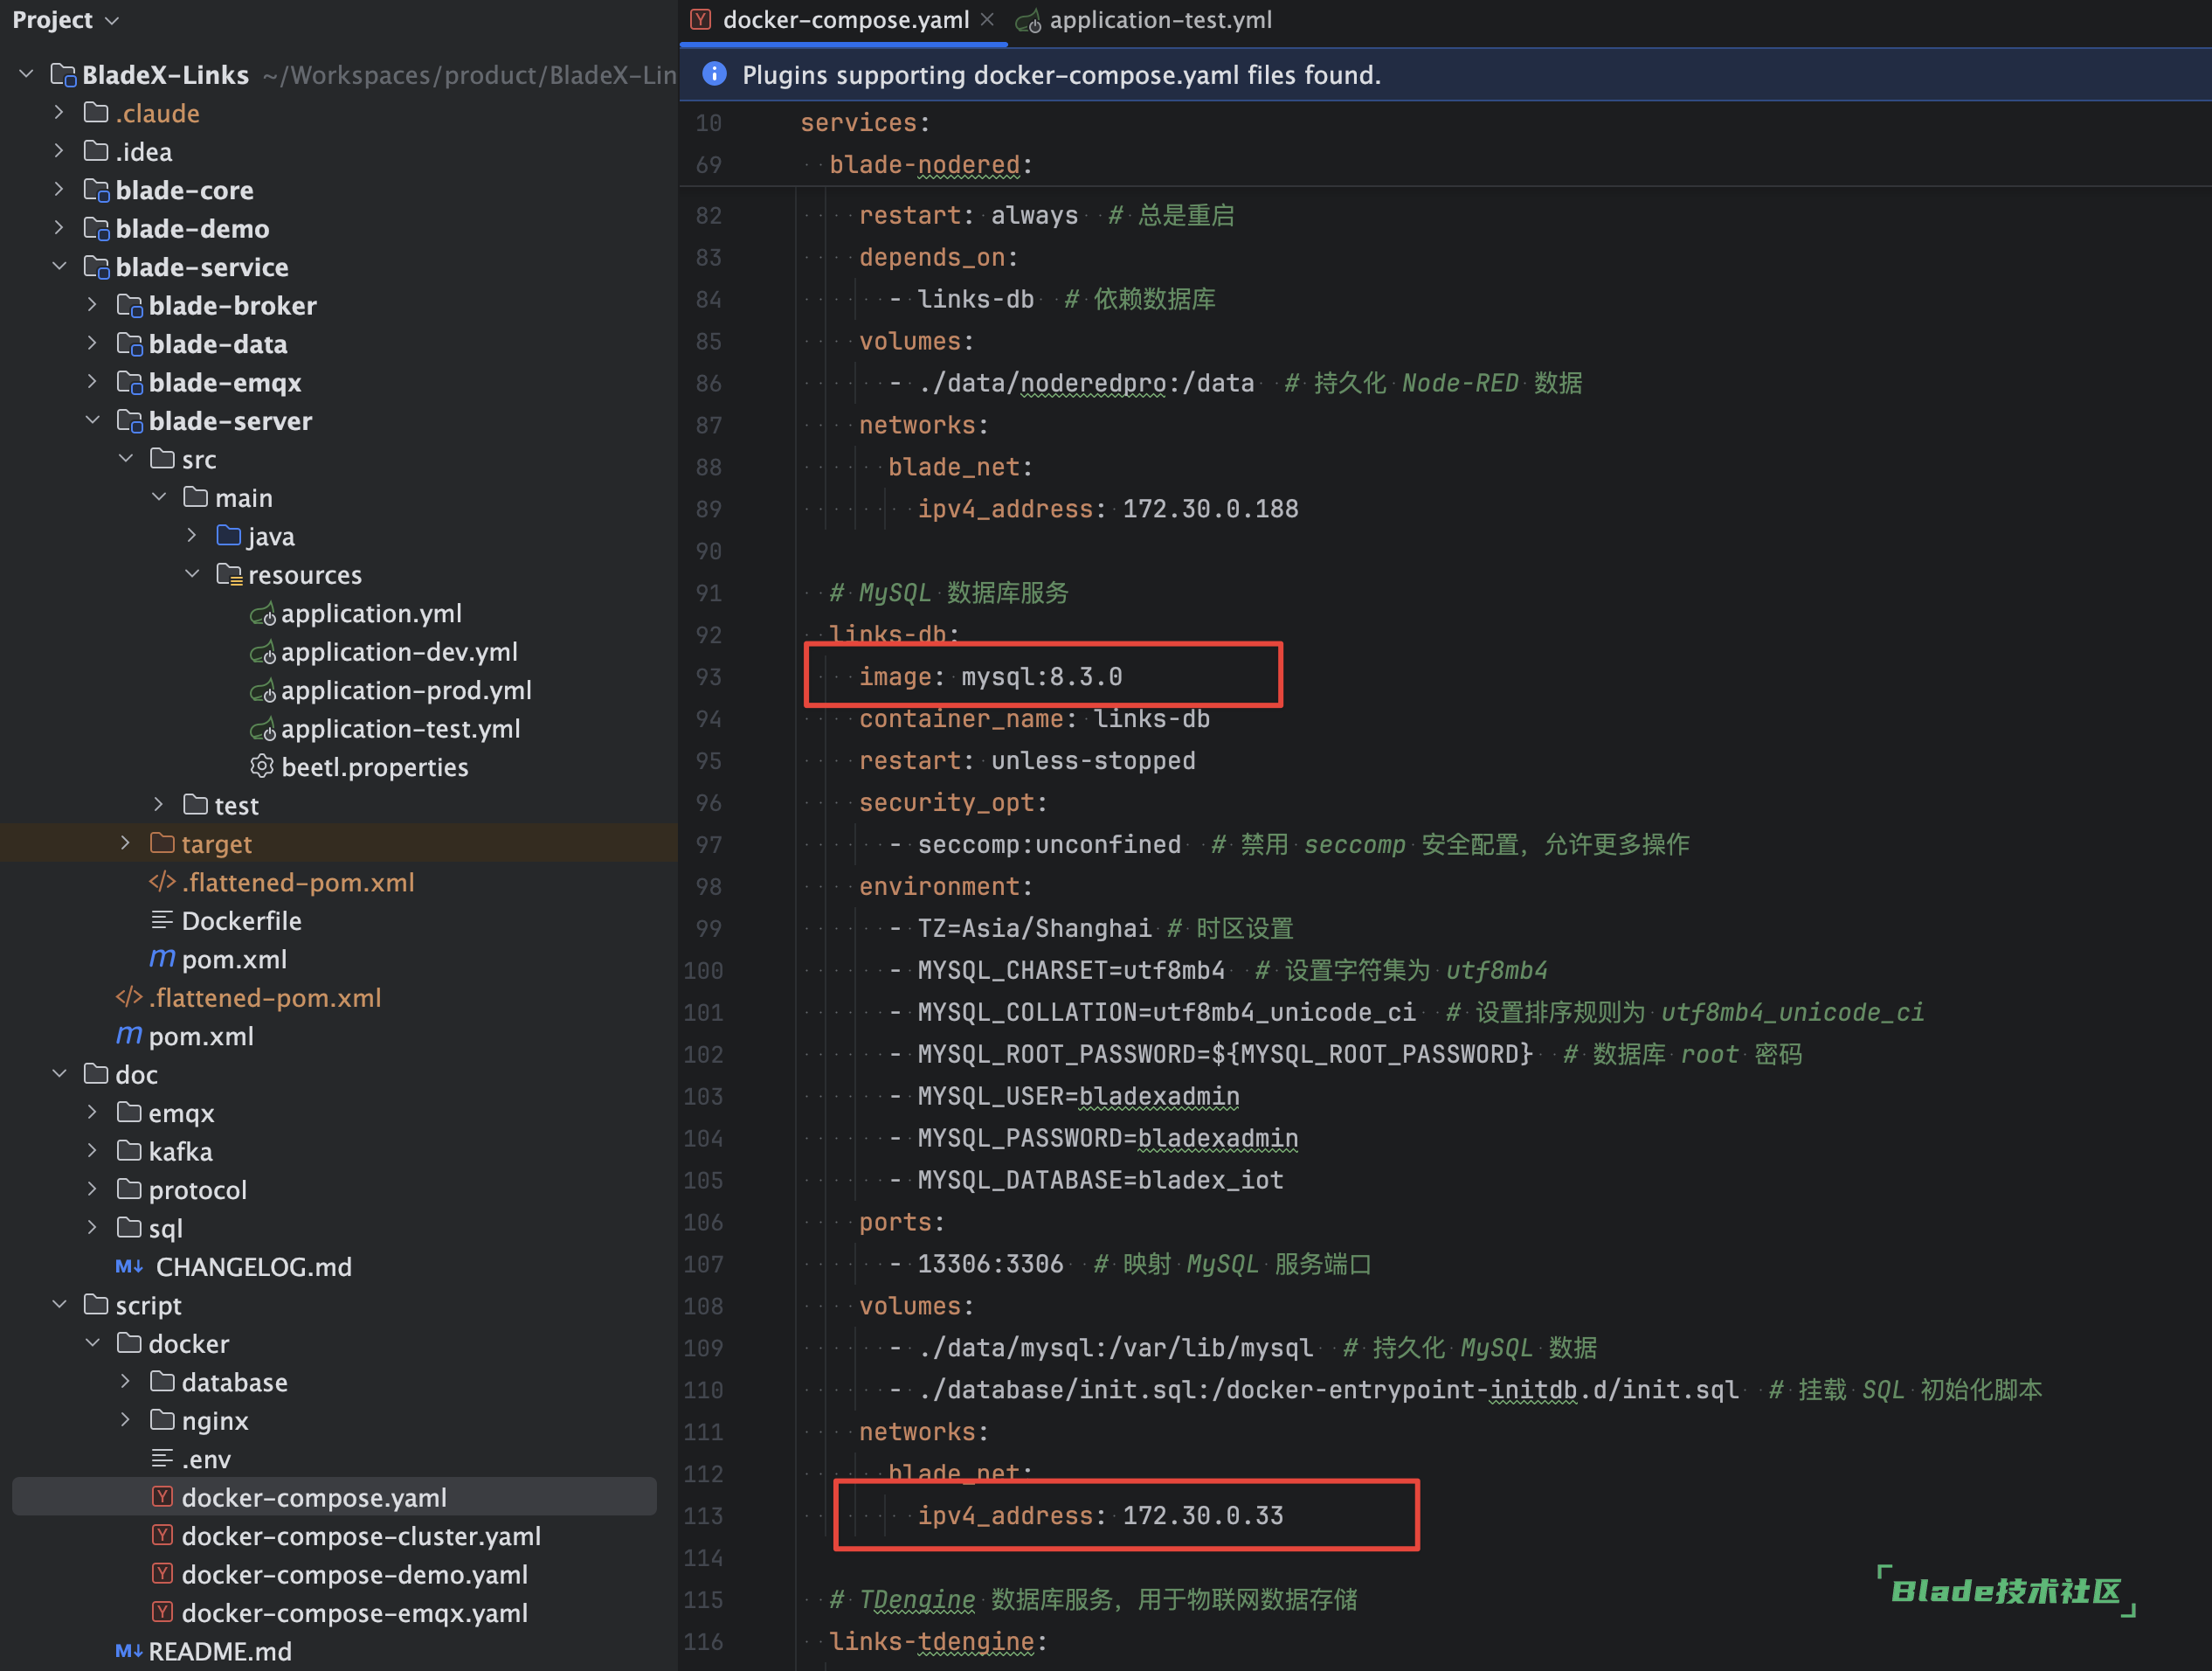Open the Project view dropdown
The height and width of the screenshot is (1671, 2212).
click(112, 20)
